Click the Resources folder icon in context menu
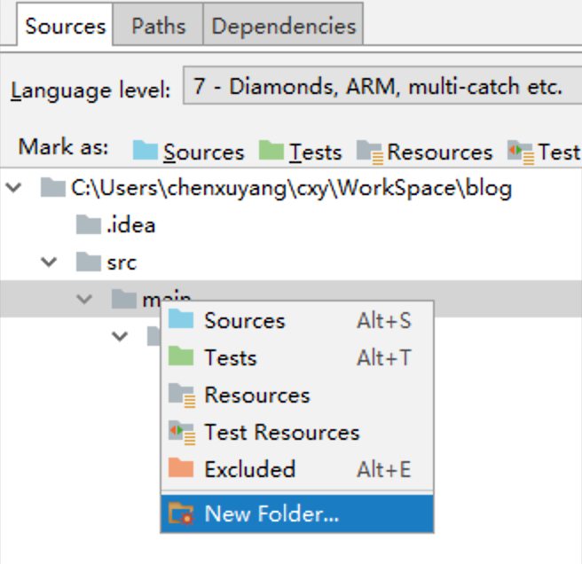The image size is (582, 564). coord(181,395)
